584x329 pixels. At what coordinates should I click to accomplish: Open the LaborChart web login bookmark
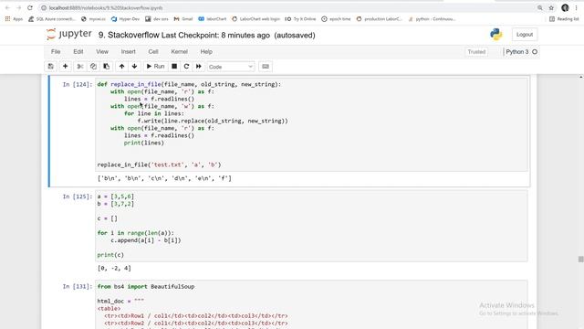pos(255,19)
